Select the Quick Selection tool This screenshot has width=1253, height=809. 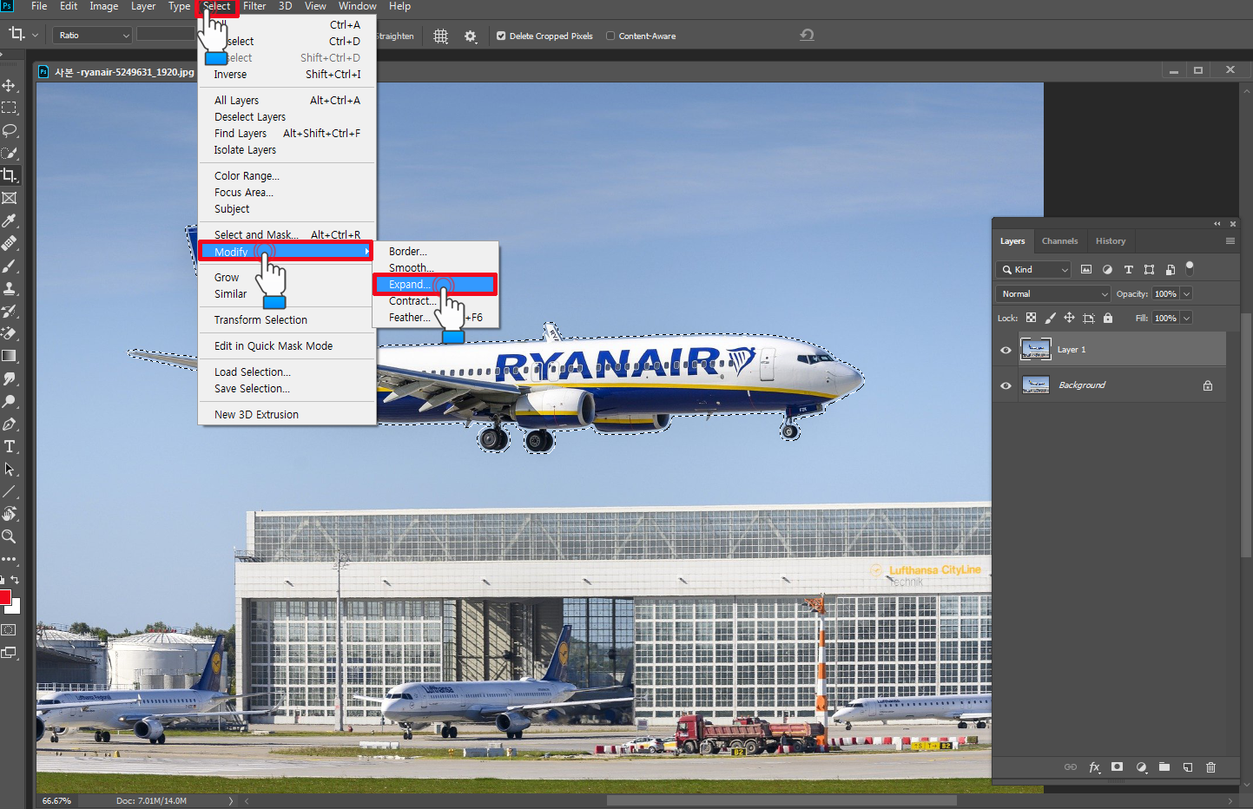coord(9,153)
